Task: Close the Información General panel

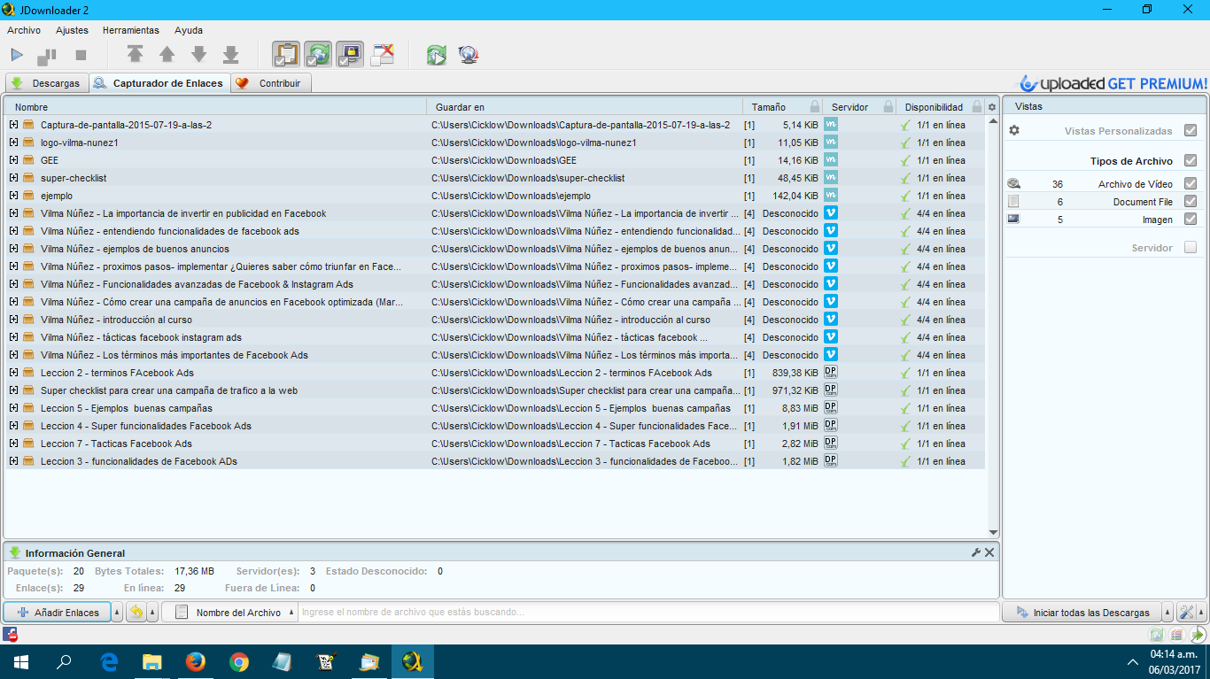Action: [989, 552]
